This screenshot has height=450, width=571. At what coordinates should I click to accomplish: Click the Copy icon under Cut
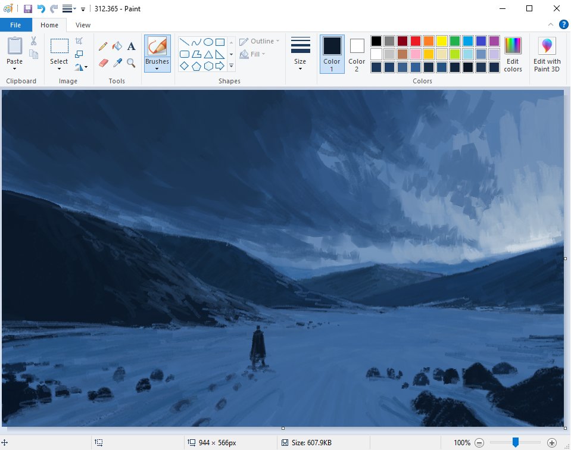coord(33,54)
